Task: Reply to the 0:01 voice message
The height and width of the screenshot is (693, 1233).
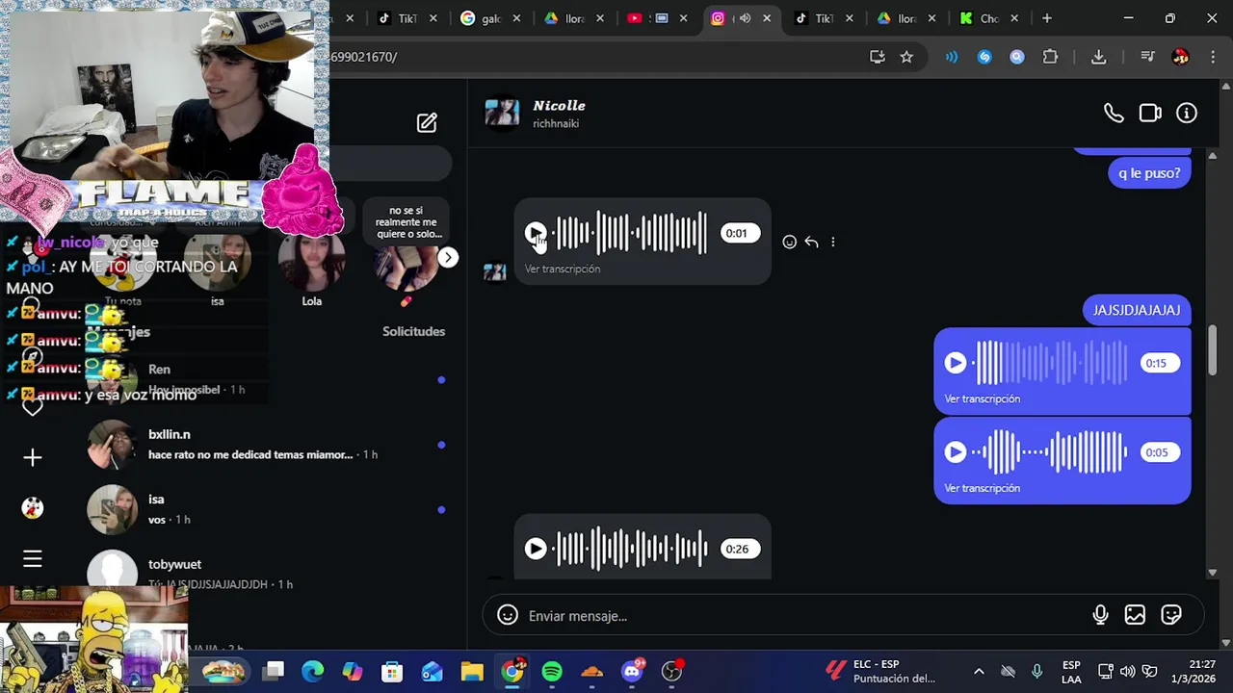Action: 811,243
